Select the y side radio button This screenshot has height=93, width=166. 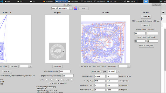(57, 80)
